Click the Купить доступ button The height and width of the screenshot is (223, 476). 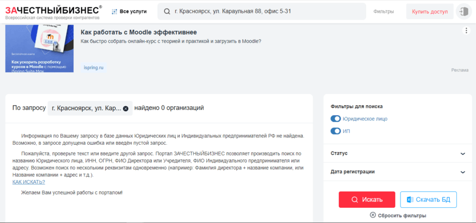[x=430, y=12]
